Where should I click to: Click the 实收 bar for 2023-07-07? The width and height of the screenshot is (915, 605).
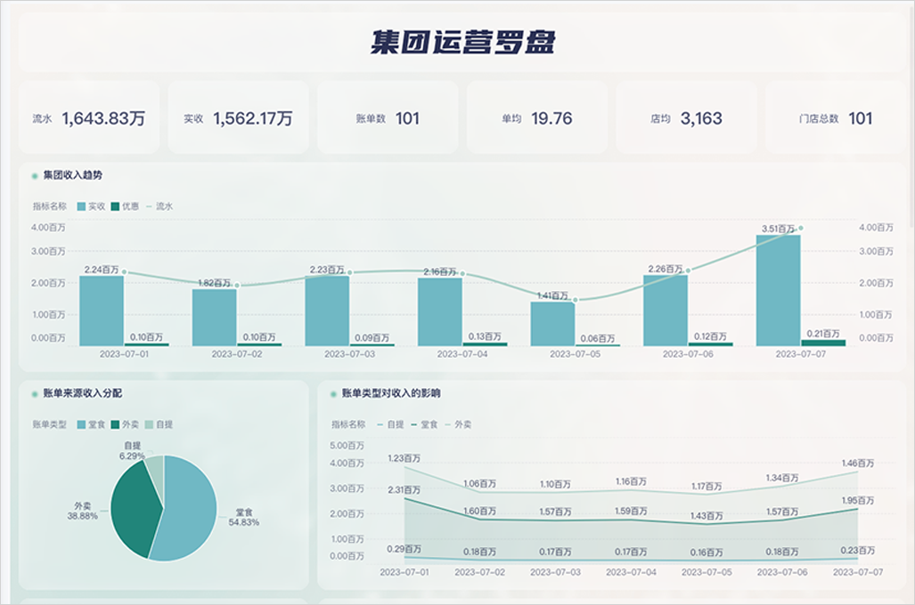click(778, 289)
